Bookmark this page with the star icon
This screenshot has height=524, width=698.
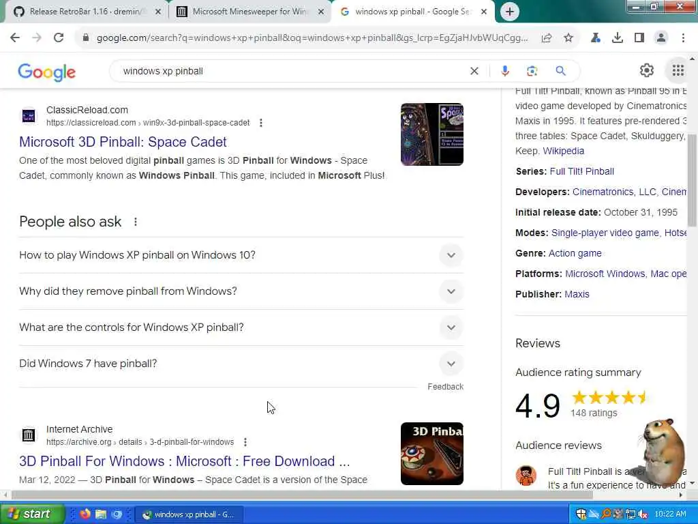tap(568, 38)
